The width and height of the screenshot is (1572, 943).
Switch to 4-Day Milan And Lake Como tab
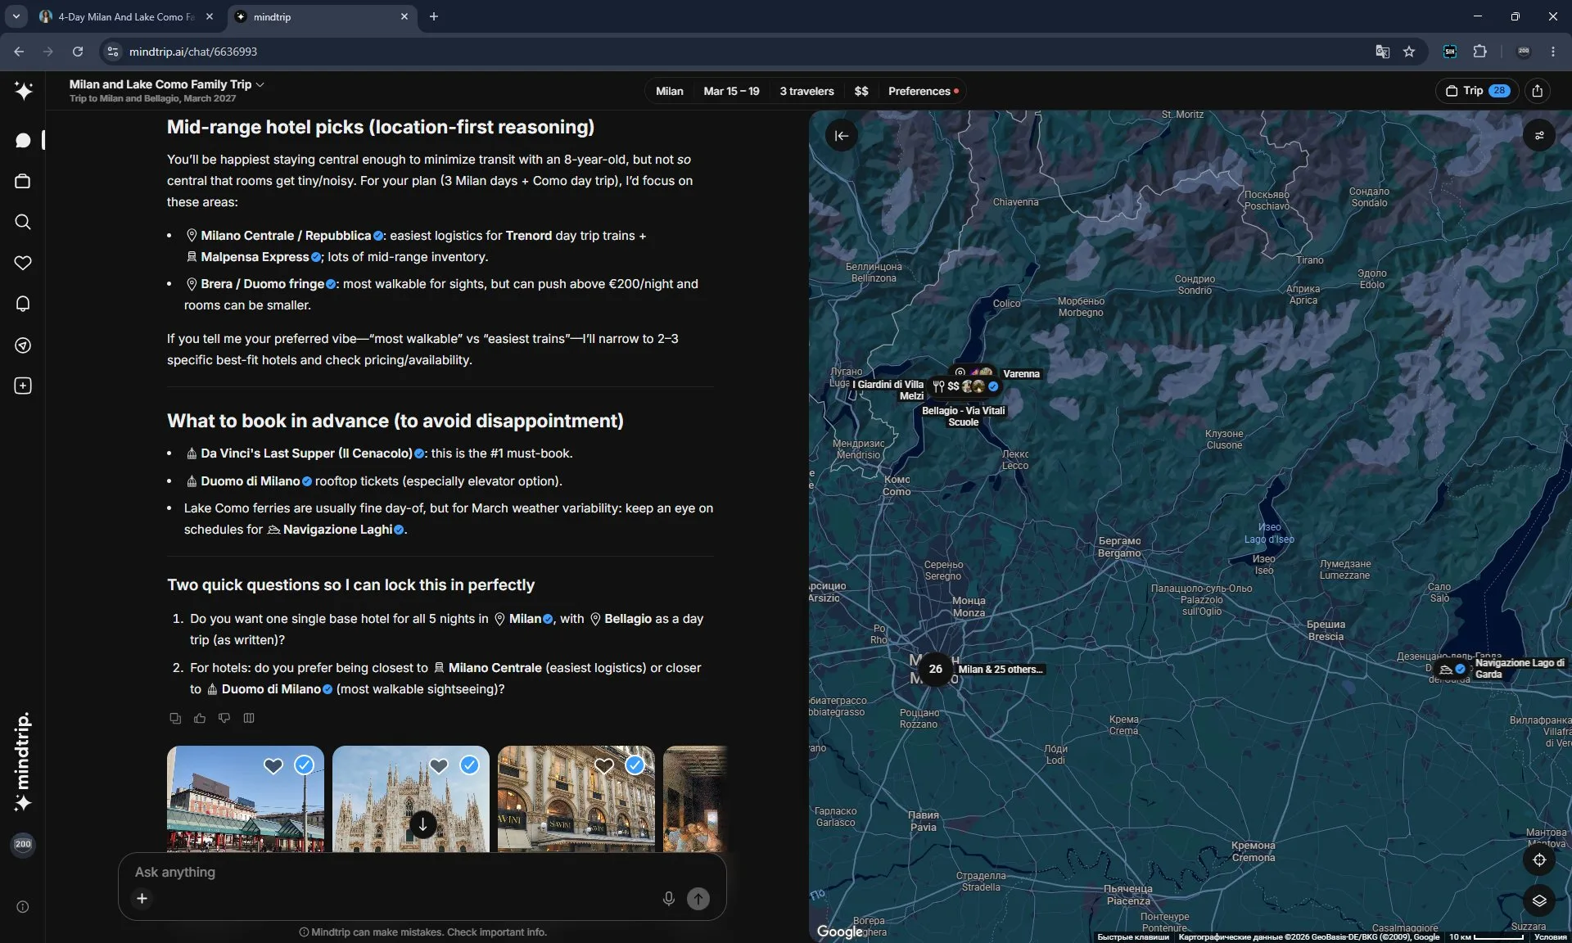(127, 16)
